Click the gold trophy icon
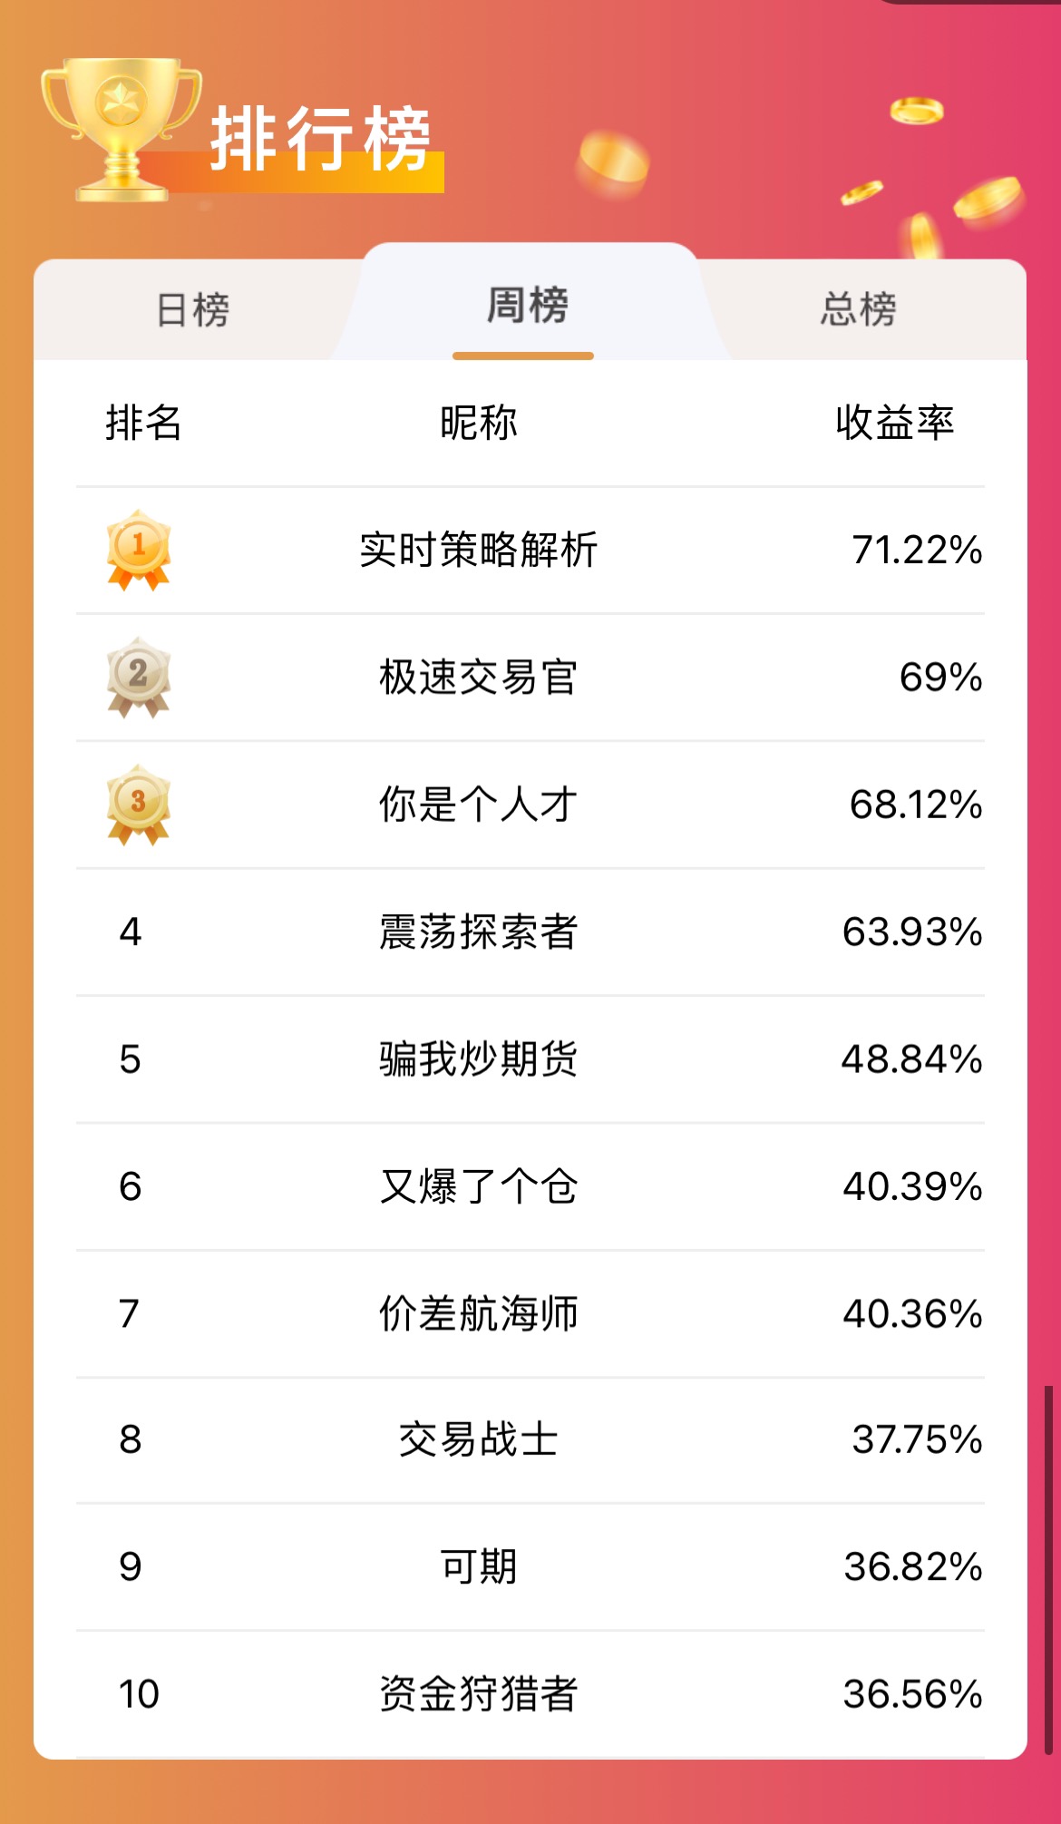1061x1824 pixels. coord(121,129)
